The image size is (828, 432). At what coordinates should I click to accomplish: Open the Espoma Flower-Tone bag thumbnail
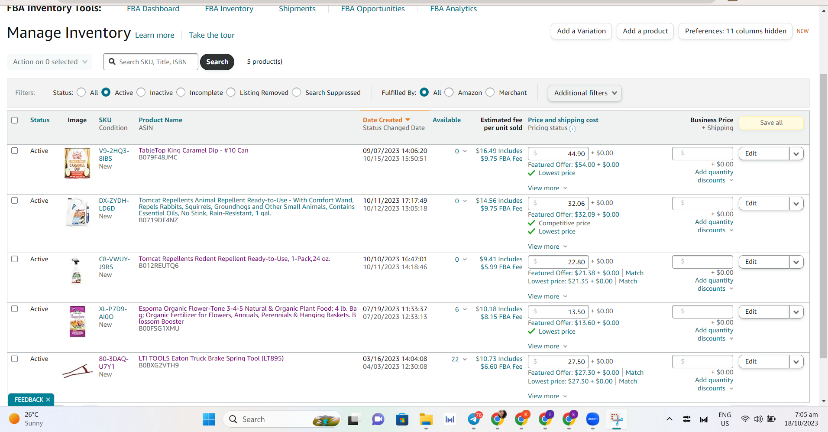point(78,322)
